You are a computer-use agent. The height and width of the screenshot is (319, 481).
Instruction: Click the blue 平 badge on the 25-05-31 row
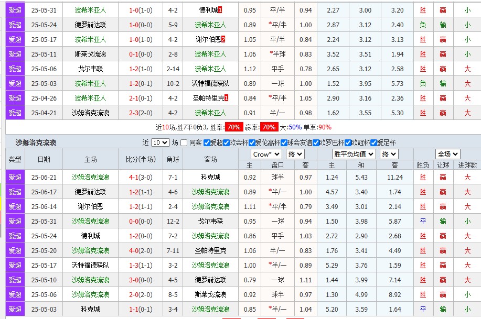click(x=423, y=221)
